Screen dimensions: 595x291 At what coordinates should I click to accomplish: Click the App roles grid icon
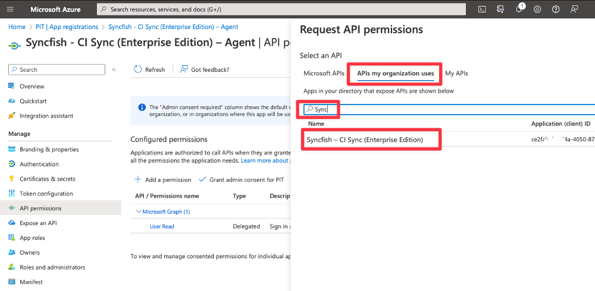tap(12, 238)
